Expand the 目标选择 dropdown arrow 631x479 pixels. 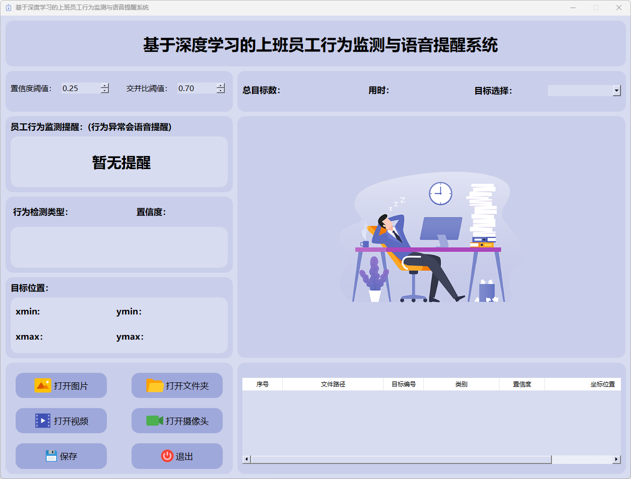[617, 91]
